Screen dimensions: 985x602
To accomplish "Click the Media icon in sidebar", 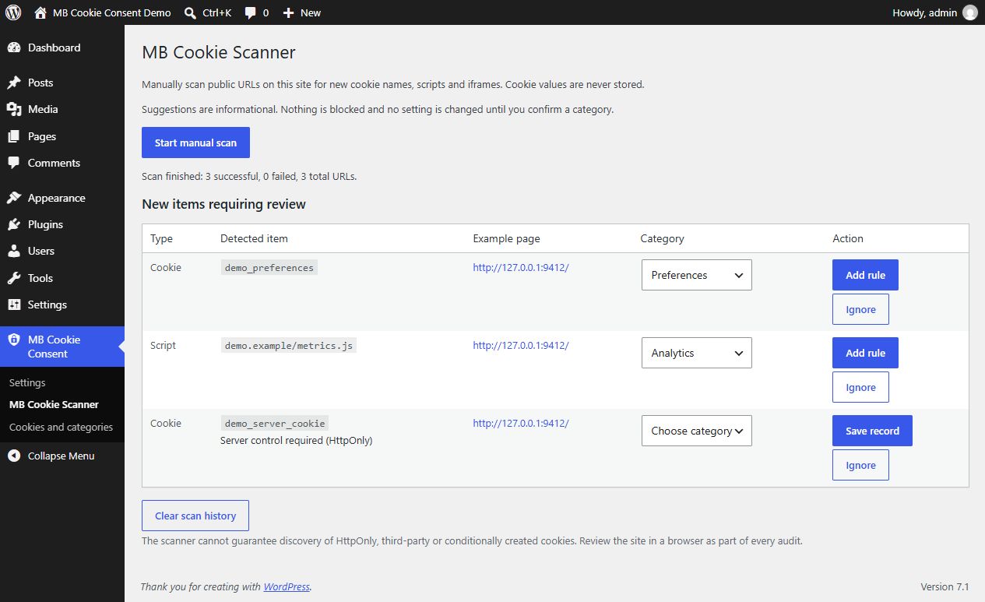I will 14,109.
